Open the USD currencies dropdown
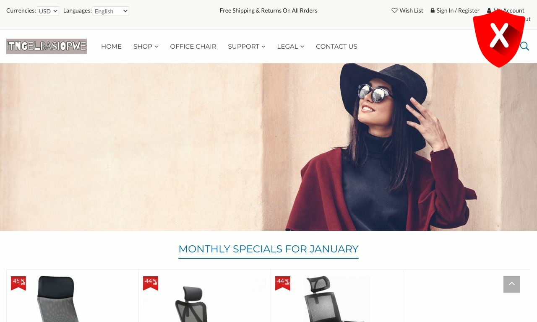The image size is (537, 322). coord(48,11)
